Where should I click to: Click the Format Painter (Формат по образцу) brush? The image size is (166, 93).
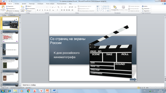coord(7,11)
